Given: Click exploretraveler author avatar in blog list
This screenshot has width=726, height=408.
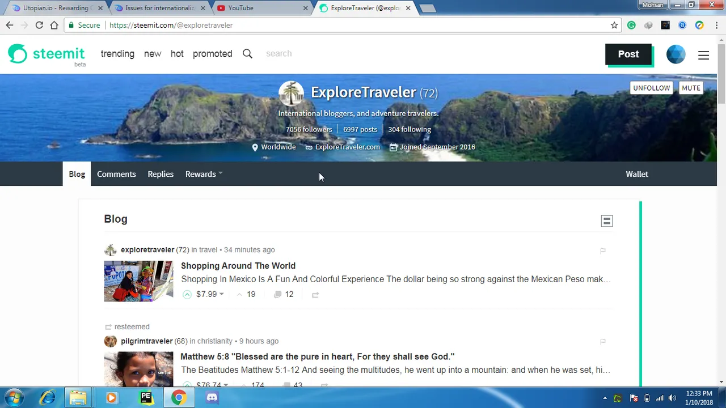Looking at the screenshot, I should click(111, 250).
